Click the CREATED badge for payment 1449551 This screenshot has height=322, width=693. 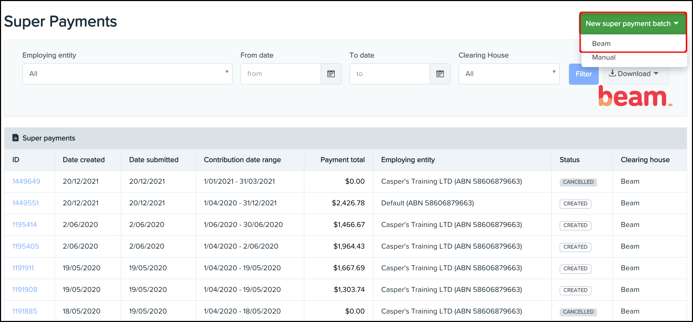(575, 204)
